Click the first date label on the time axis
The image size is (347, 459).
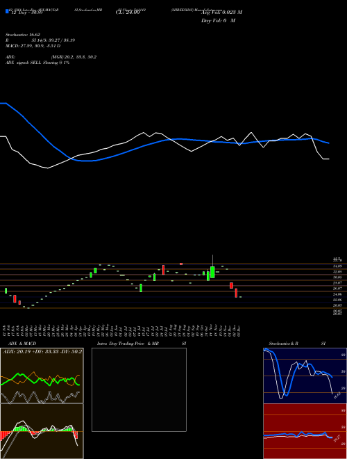click(x=6, y=330)
